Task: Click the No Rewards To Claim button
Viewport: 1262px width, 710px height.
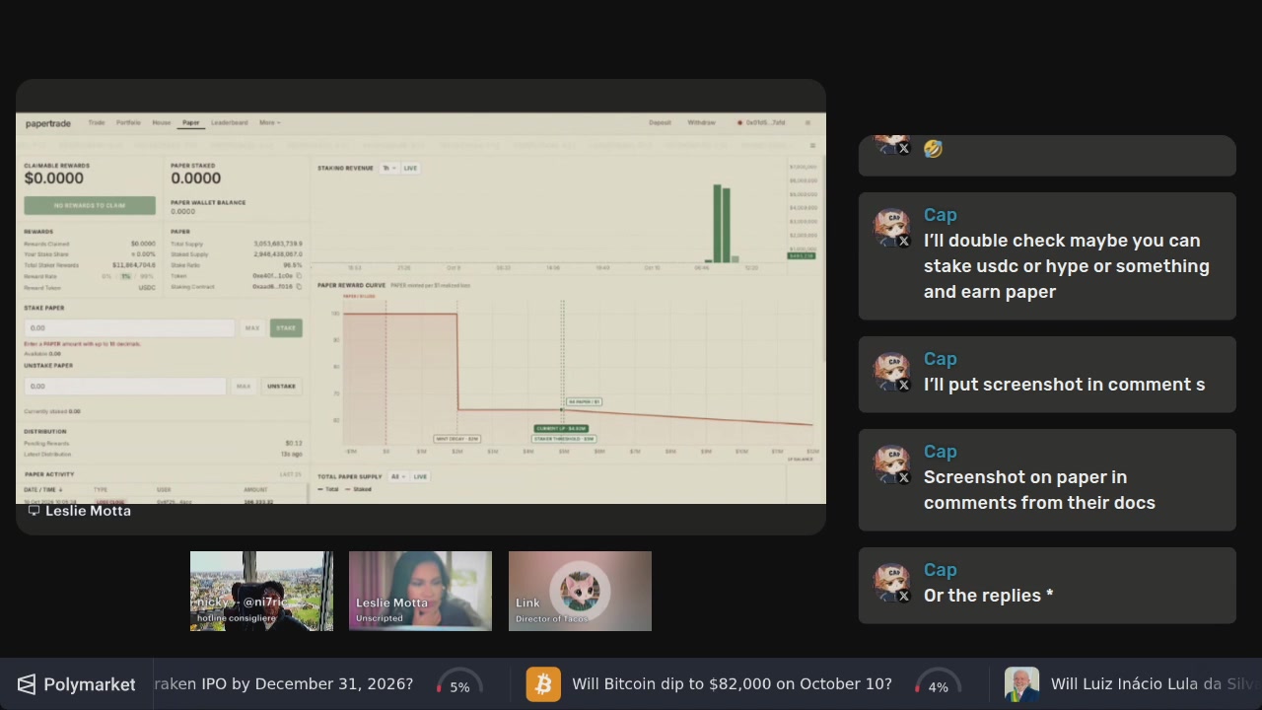Action: (x=90, y=205)
